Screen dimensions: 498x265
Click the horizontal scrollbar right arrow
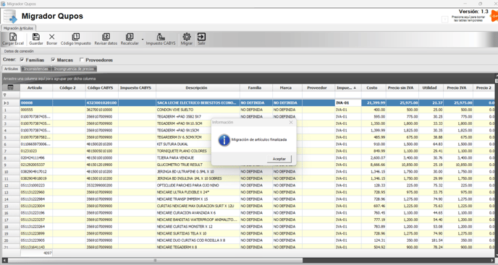(x=493, y=260)
